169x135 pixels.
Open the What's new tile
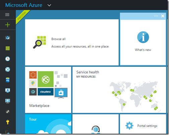[x=143, y=42]
